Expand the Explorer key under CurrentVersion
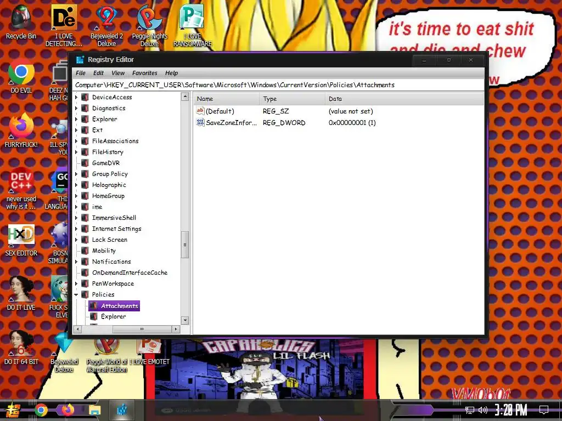562x421 pixels. click(x=76, y=119)
